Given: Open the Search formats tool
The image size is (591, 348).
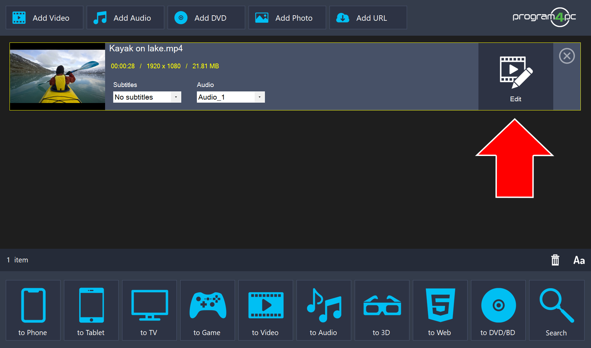Looking at the screenshot, I should click(x=557, y=310).
